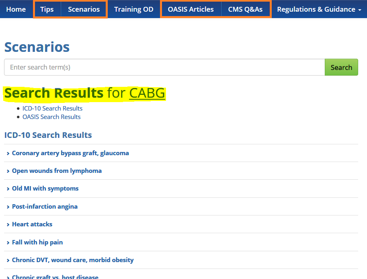
Task: Go to CMS Q&As page
Action: pyautogui.click(x=245, y=9)
